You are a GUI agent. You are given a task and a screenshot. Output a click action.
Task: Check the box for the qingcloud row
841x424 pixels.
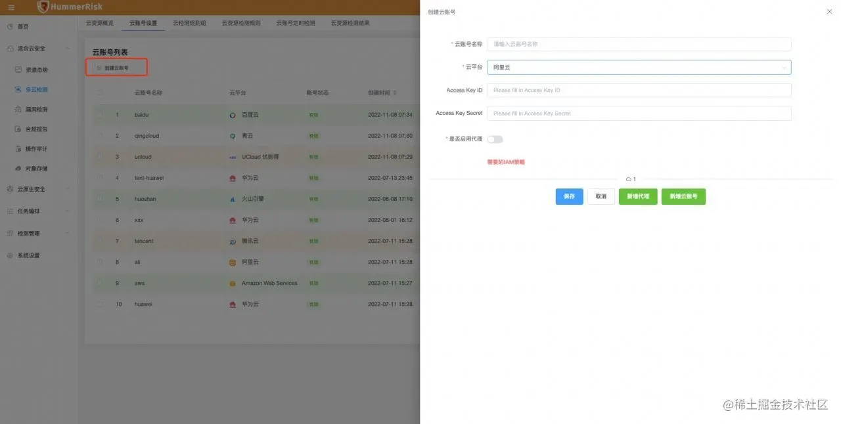click(100, 136)
